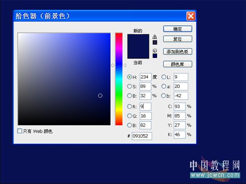The image size is (246, 184).
Task: Select the Lab a radio button
Action: 164,86
